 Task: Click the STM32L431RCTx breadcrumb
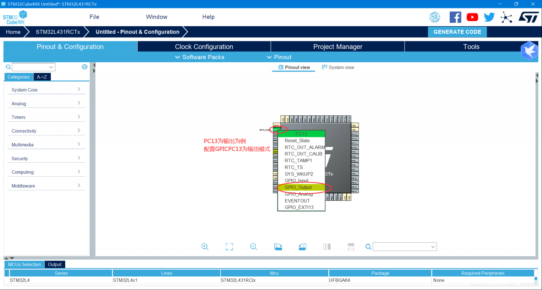58,32
